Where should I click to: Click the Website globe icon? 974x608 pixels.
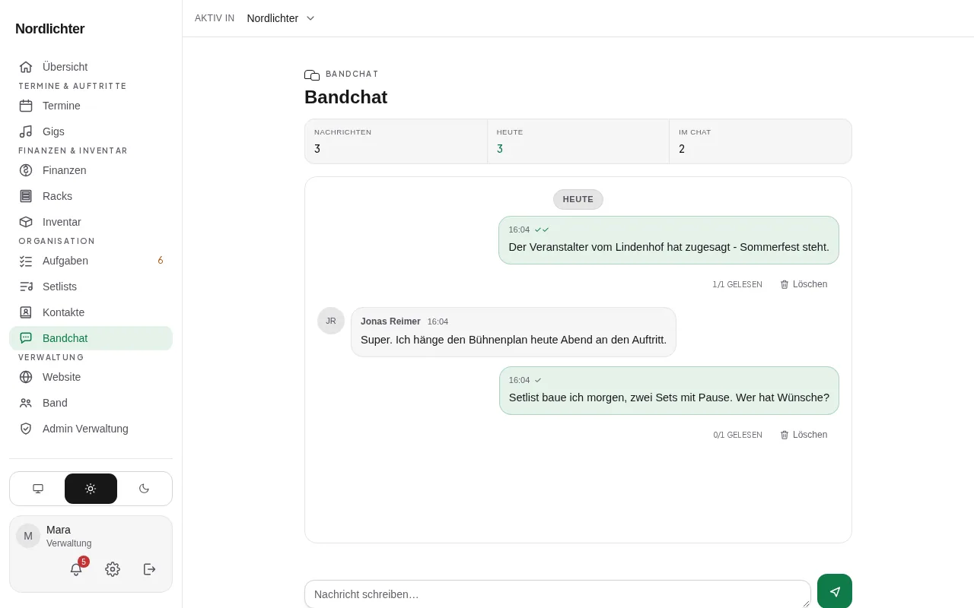pyautogui.click(x=26, y=377)
